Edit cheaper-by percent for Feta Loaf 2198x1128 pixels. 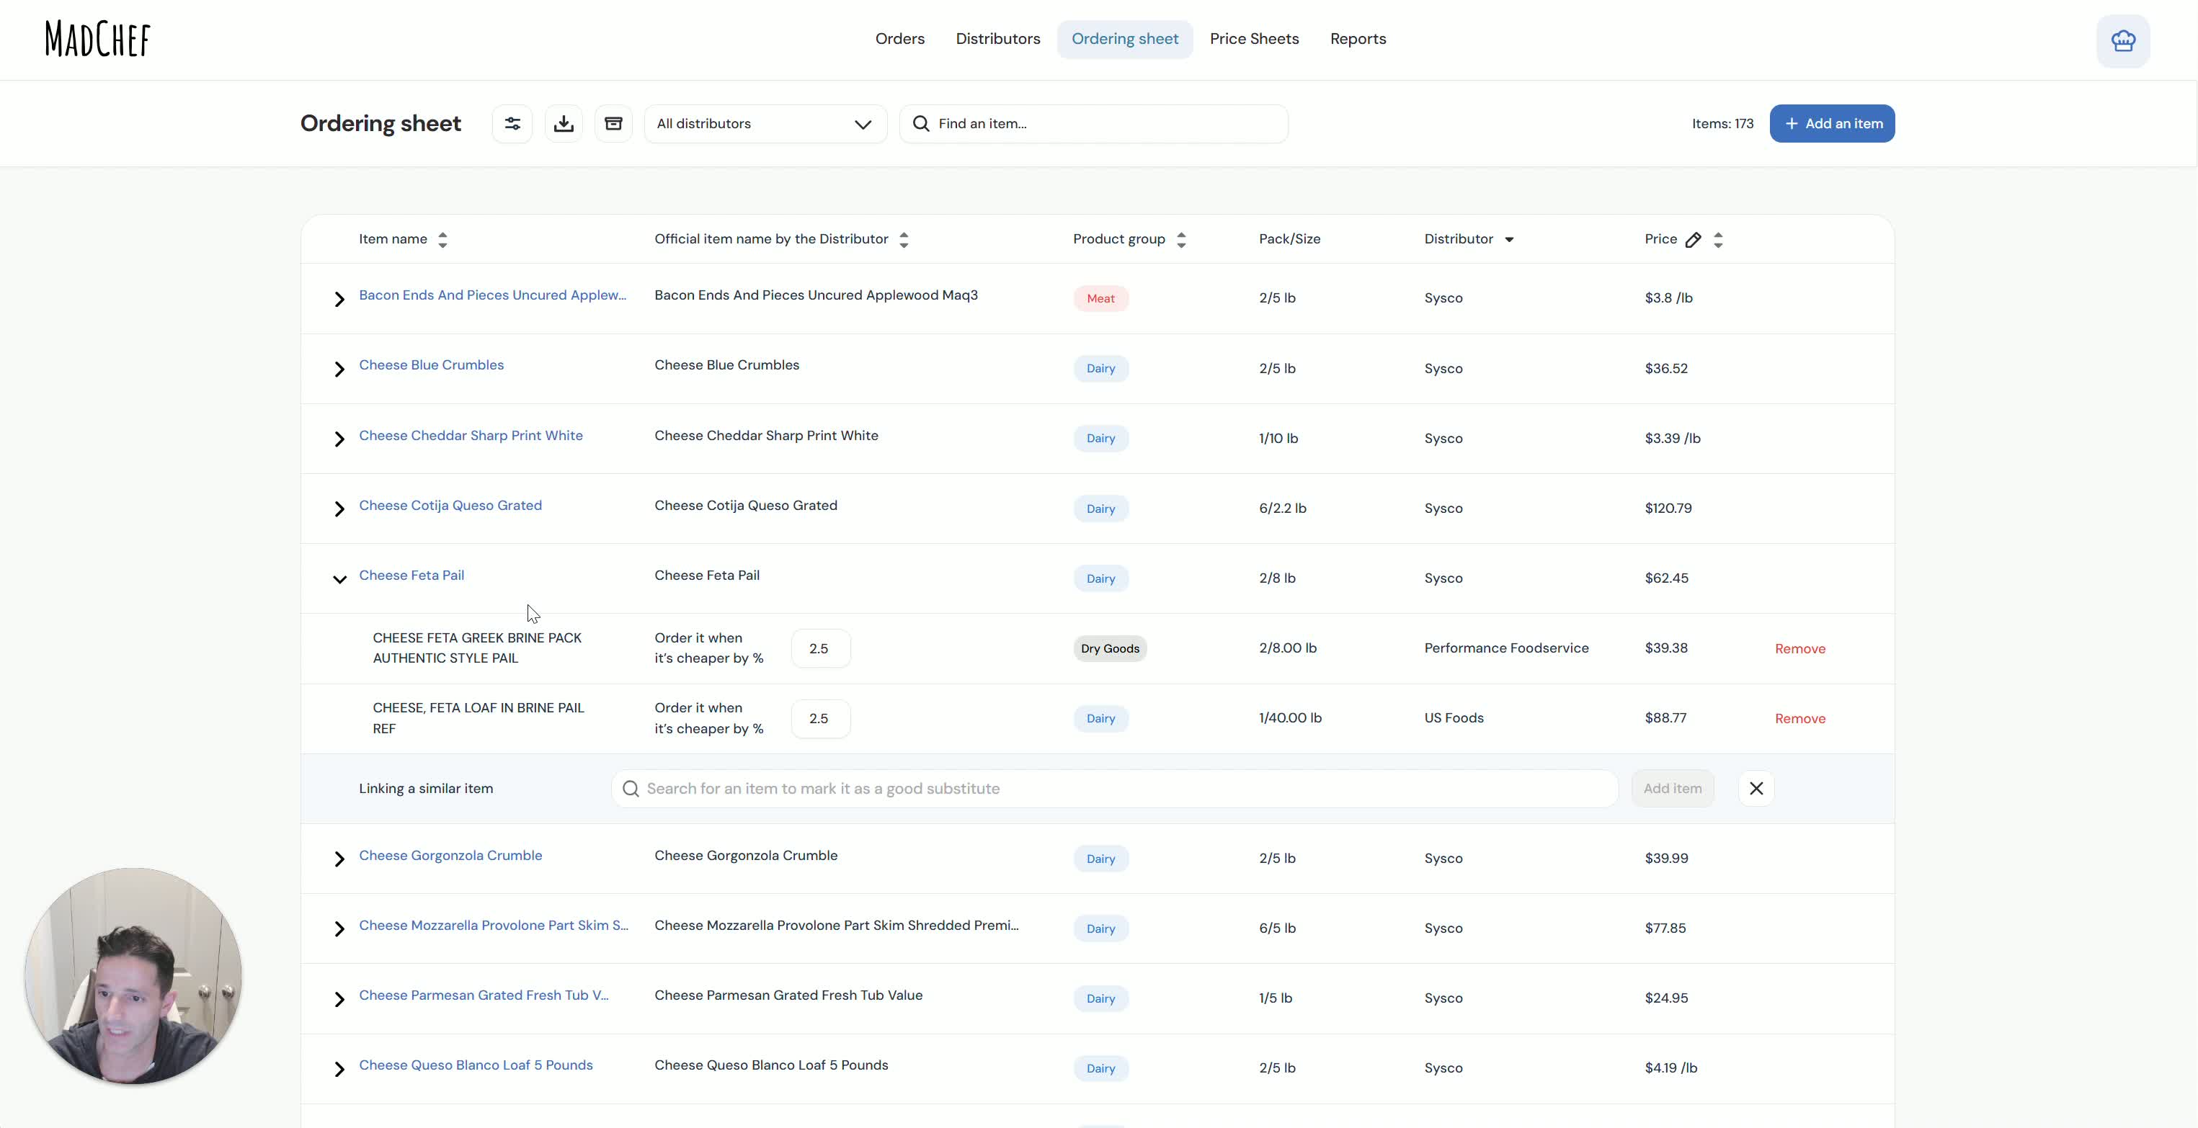(x=820, y=719)
